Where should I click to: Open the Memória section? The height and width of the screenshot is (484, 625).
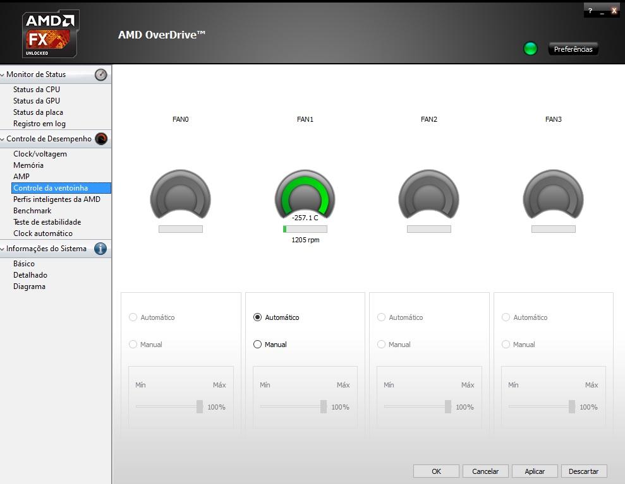(x=28, y=165)
